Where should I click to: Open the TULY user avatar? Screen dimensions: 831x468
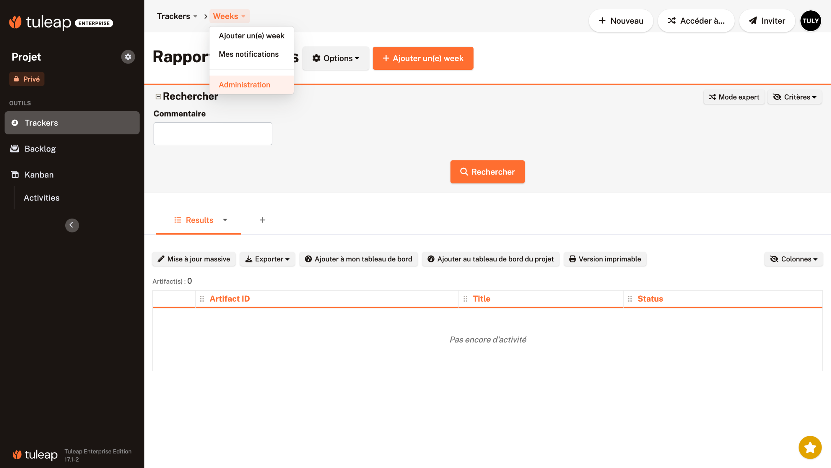click(x=810, y=21)
